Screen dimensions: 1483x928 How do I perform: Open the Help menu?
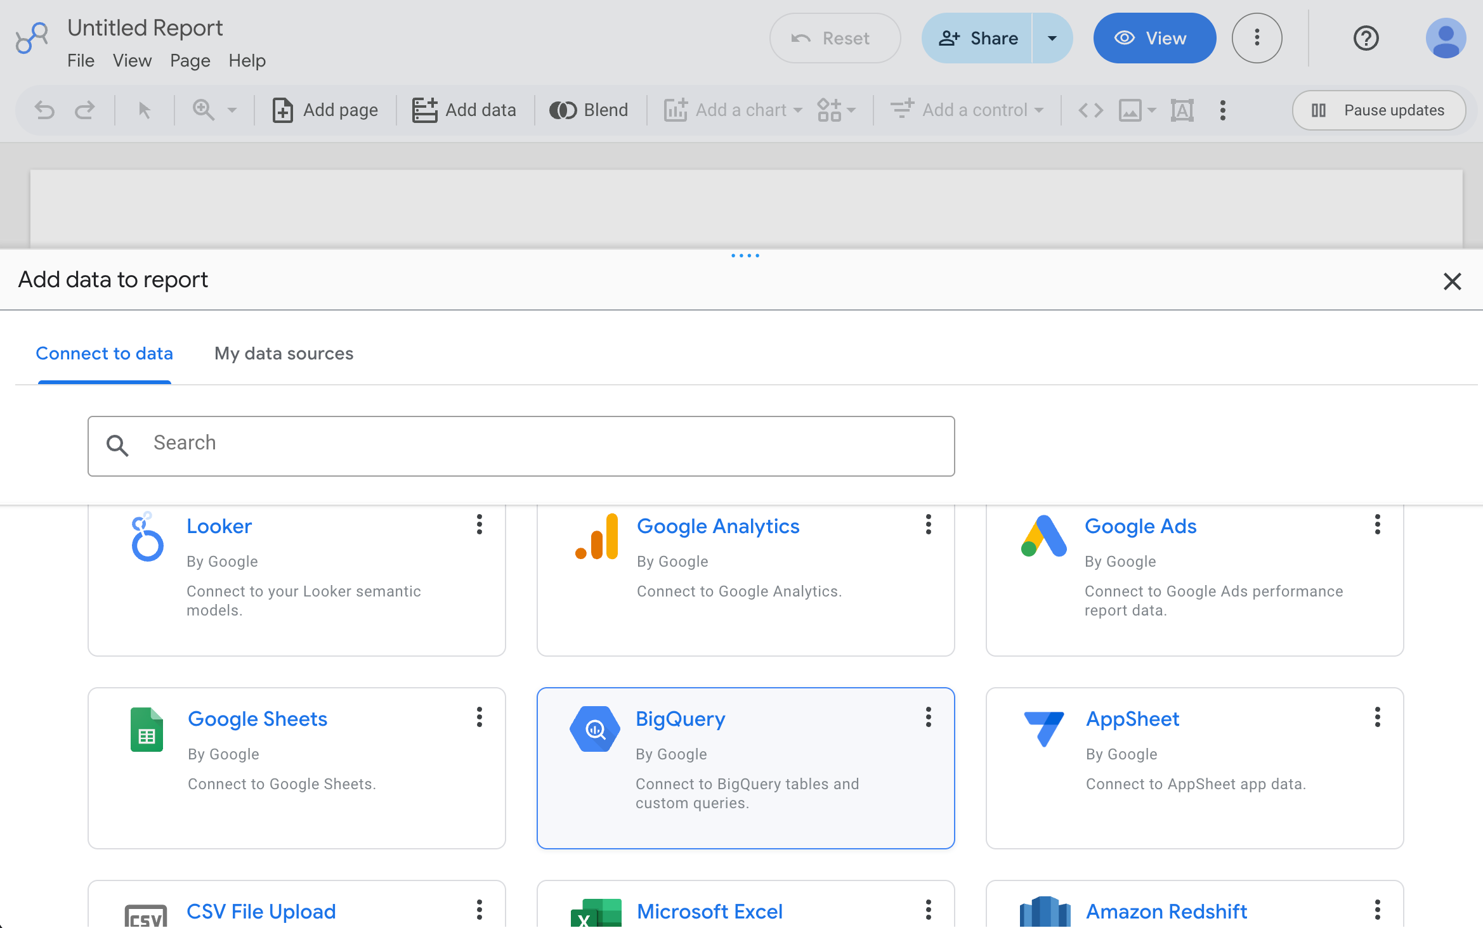coord(247,61)
